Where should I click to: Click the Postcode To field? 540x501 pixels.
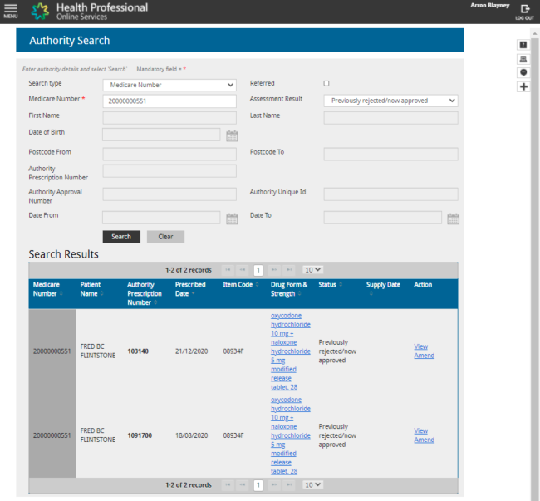(391, 155)
